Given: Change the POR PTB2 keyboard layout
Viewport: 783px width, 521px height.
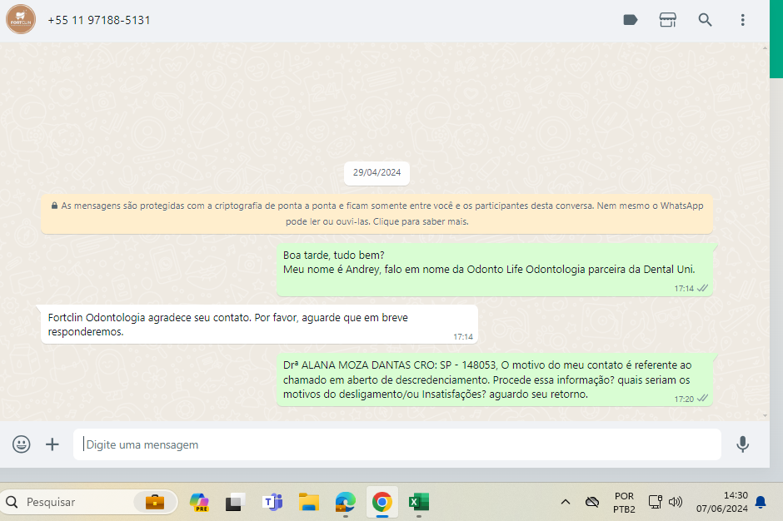Looking at the screenshot, I should [624, 503].
